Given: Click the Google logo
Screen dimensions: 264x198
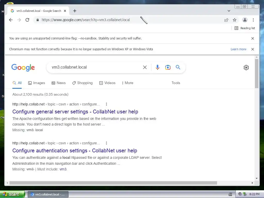Looking at the screenshot, I should [23, 68].
